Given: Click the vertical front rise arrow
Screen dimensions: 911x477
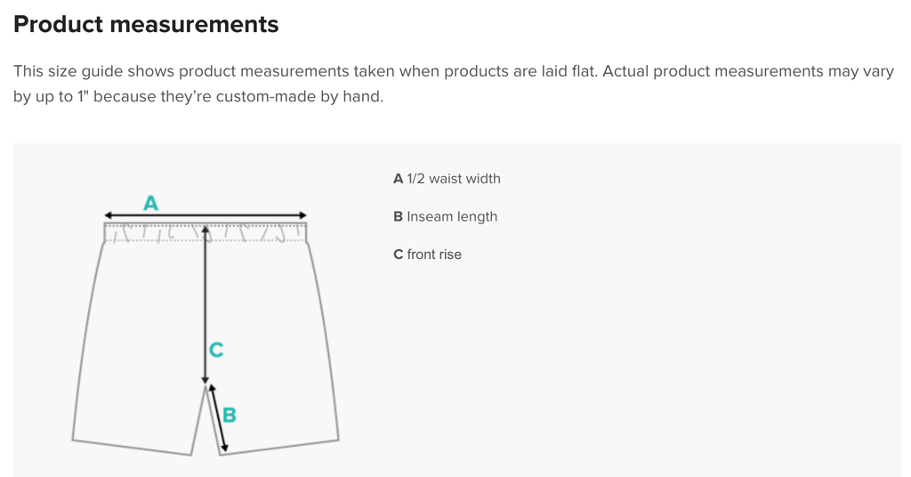Looking at the screenshot, I should coord(206,304).
